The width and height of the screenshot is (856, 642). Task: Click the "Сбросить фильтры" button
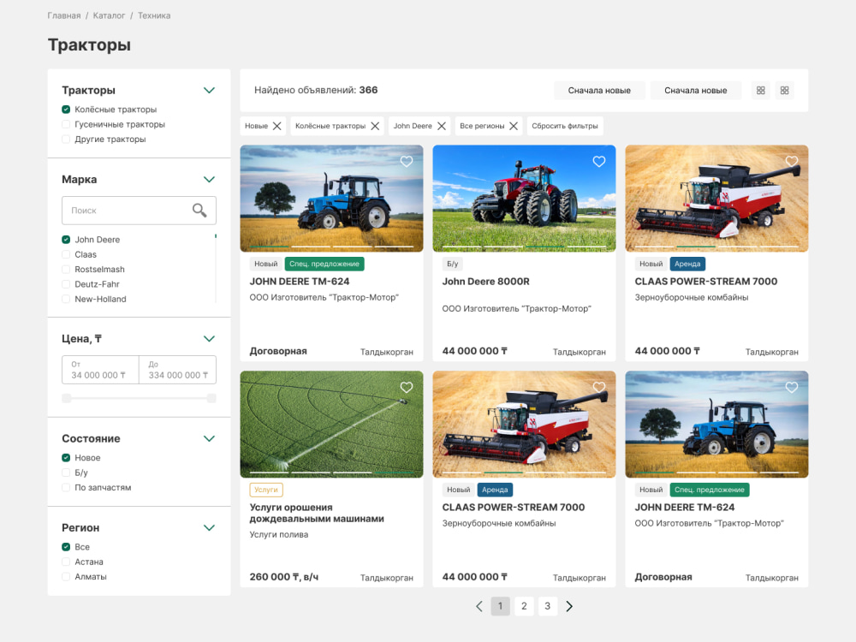[x=565, y=126]
